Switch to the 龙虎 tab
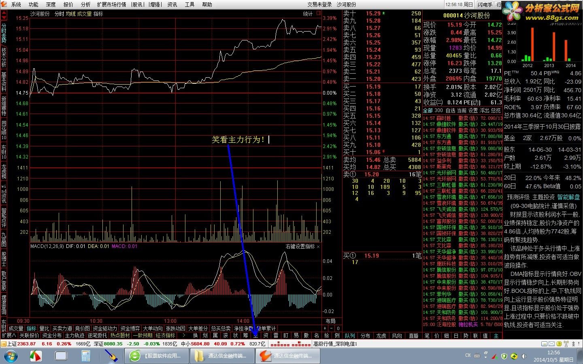Viewport: 583px width, 364px height. (x=381, y=336)
